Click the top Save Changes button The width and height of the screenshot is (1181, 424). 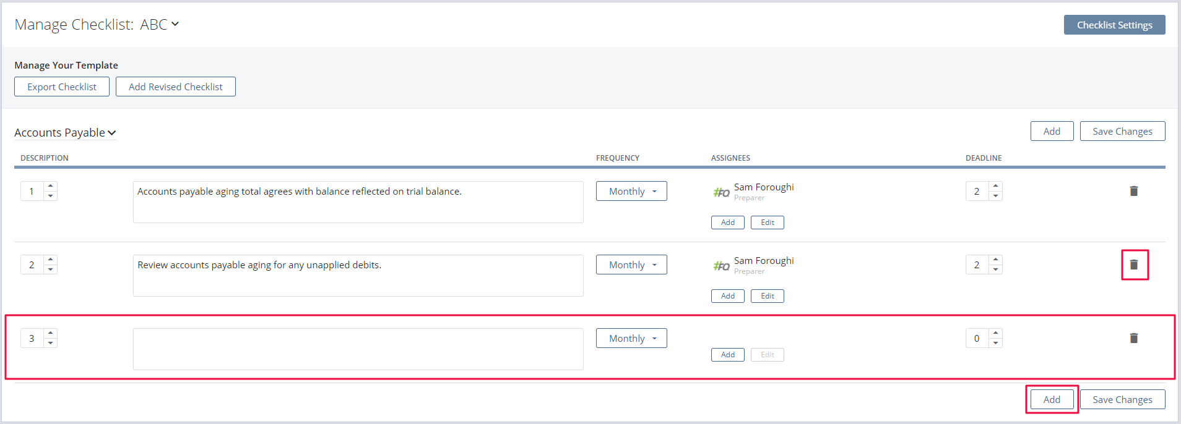(x=1122, y=131)
